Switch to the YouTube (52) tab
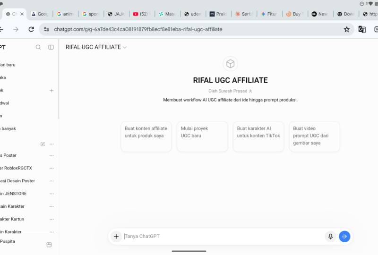Screen dimensions: 378x255 click(x=142, y=14)
